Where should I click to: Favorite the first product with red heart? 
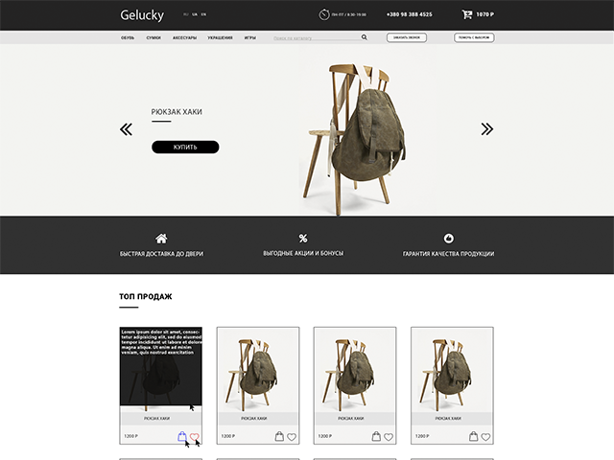(x=194, y=437)
